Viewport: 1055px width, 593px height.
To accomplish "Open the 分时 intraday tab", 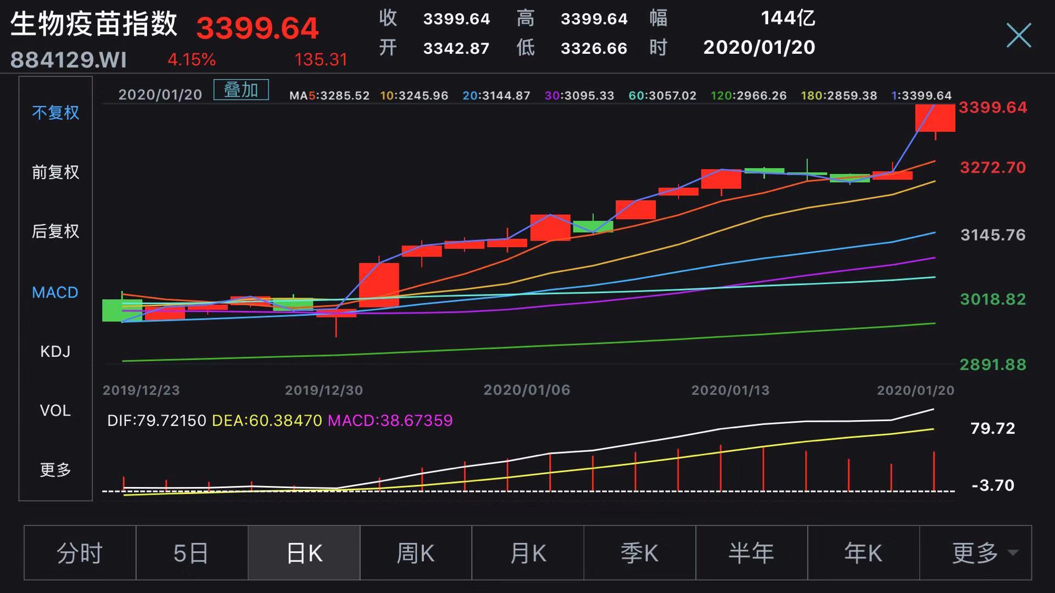I will pos(80,553).
